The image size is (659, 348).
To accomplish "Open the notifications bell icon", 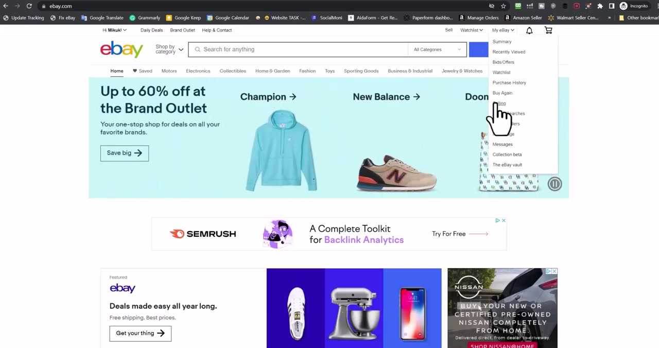I will tap(529, 30).
